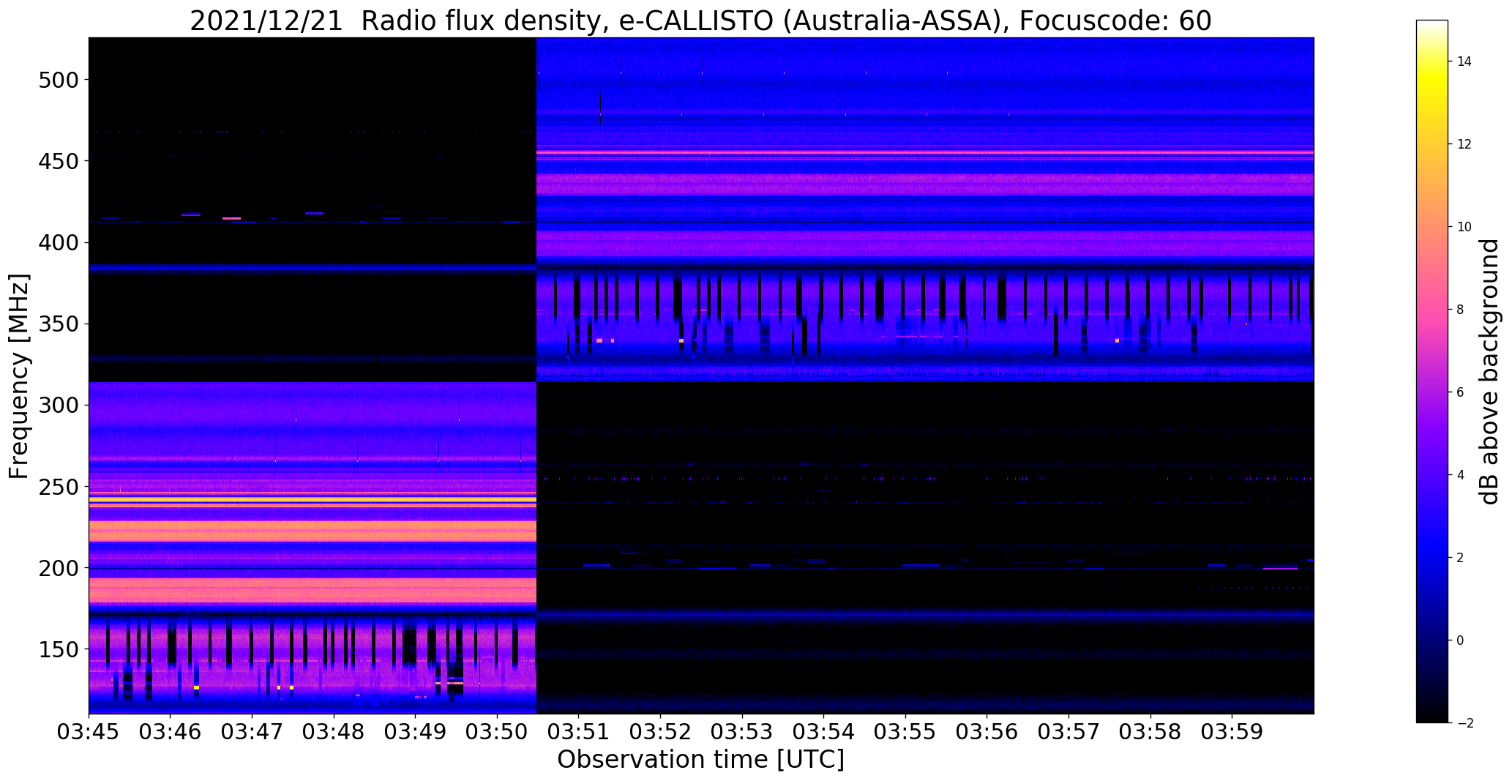1512x781 pixels.
Task: Click the 400 MHz frequency tick label
Action: pos(58,242)
